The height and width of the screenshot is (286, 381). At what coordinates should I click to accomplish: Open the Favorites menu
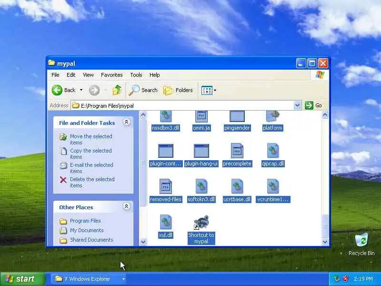coord(112,75)
